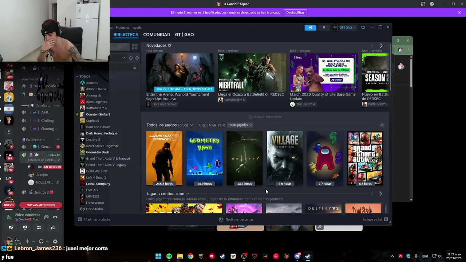This screenshot has width=466, height=262.
Task: Open Steam notifications bell
Action: pos(324,28)
